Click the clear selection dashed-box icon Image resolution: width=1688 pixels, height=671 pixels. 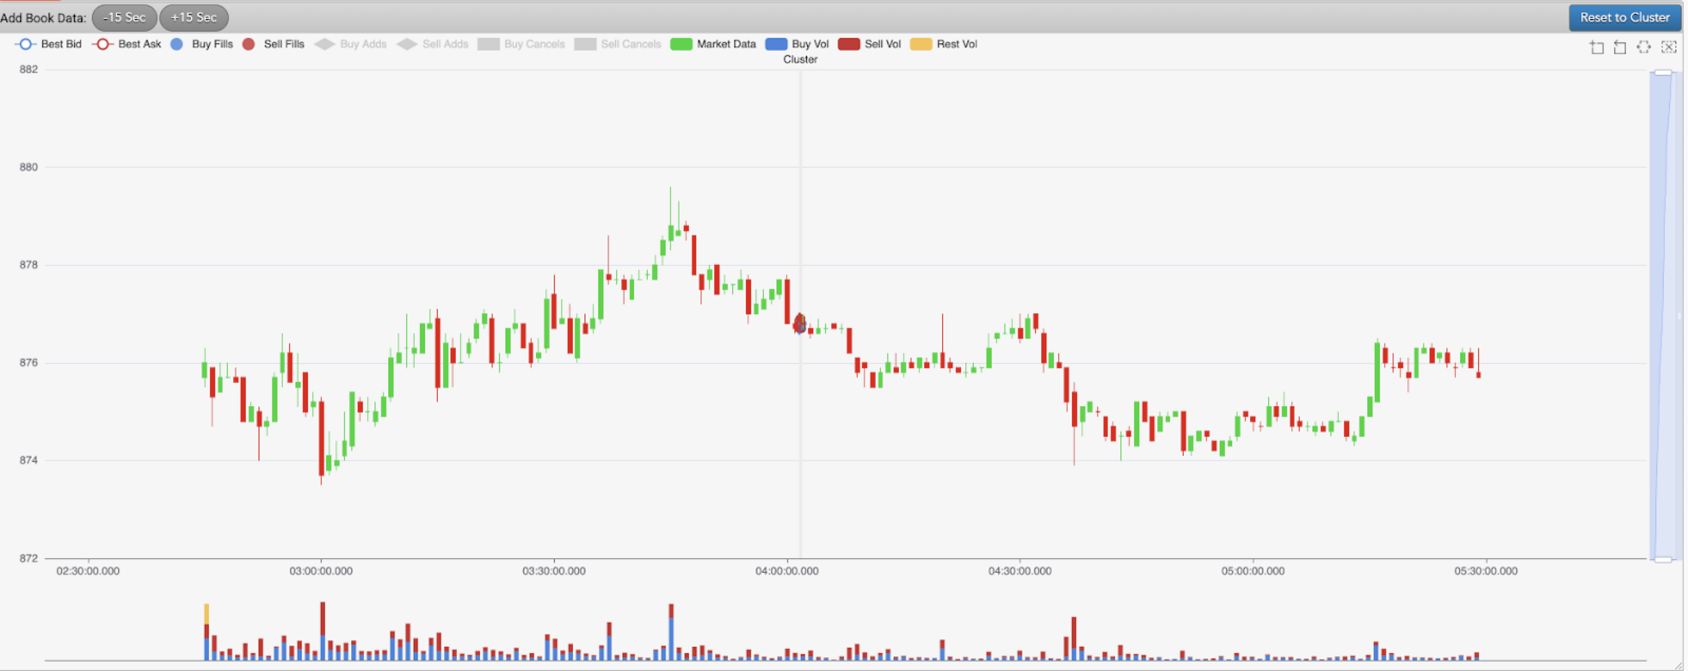coord(1668,47)
